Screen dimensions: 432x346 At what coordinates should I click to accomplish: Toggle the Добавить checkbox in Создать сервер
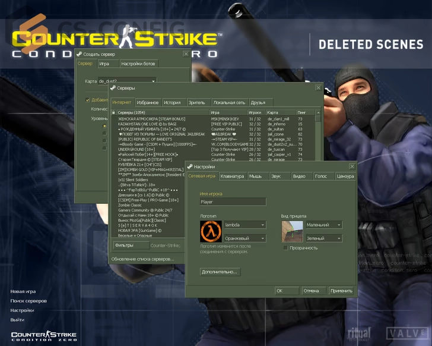87,100
